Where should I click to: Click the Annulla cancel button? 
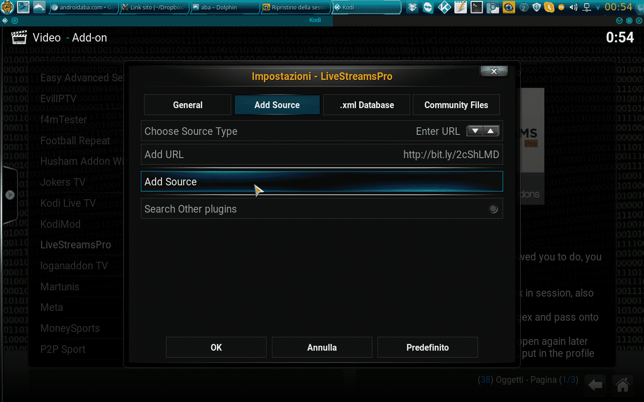point(322,348)
